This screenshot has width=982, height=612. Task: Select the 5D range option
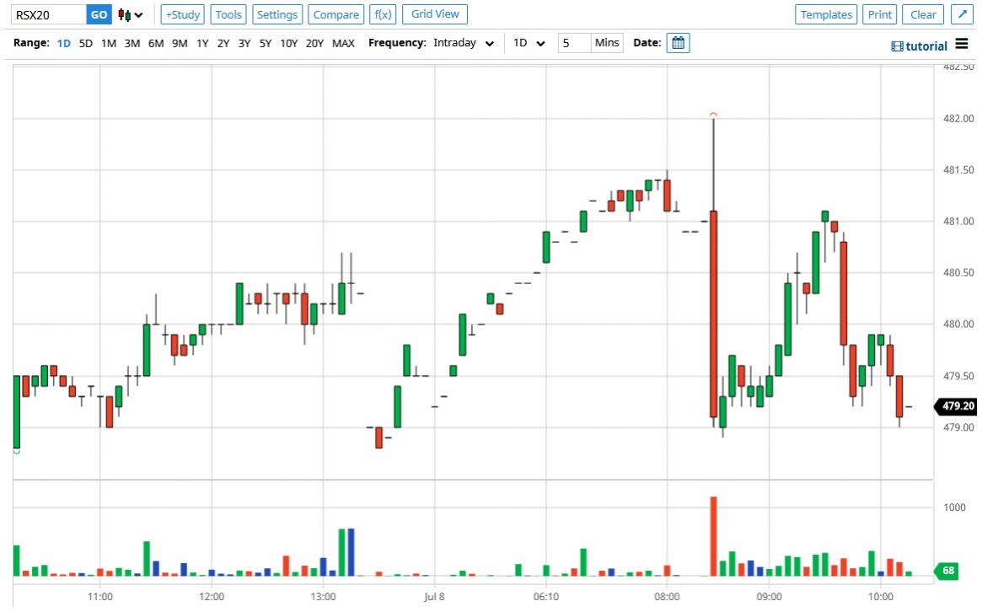(86, 43)
